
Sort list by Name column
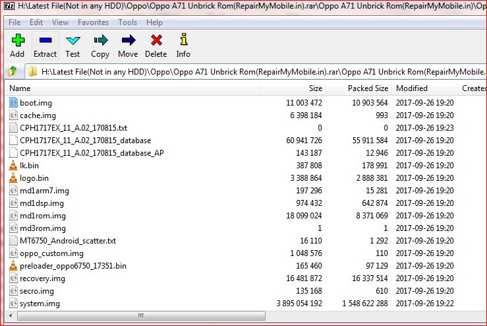20,88
